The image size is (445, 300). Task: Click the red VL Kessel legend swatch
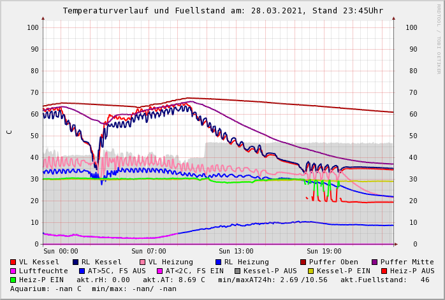[x=13, y=262]
